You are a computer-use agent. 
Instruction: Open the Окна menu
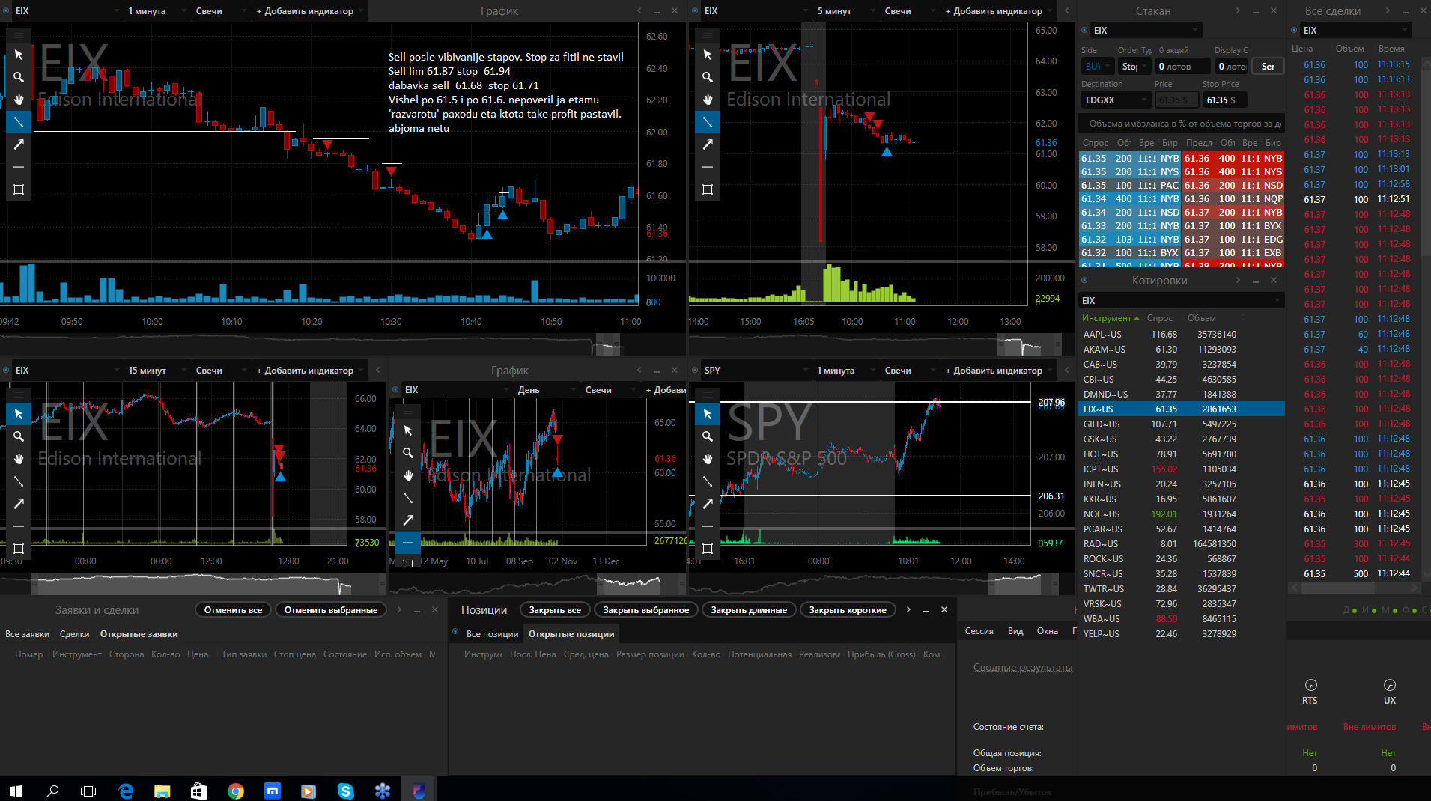(x=1048, y=631)
